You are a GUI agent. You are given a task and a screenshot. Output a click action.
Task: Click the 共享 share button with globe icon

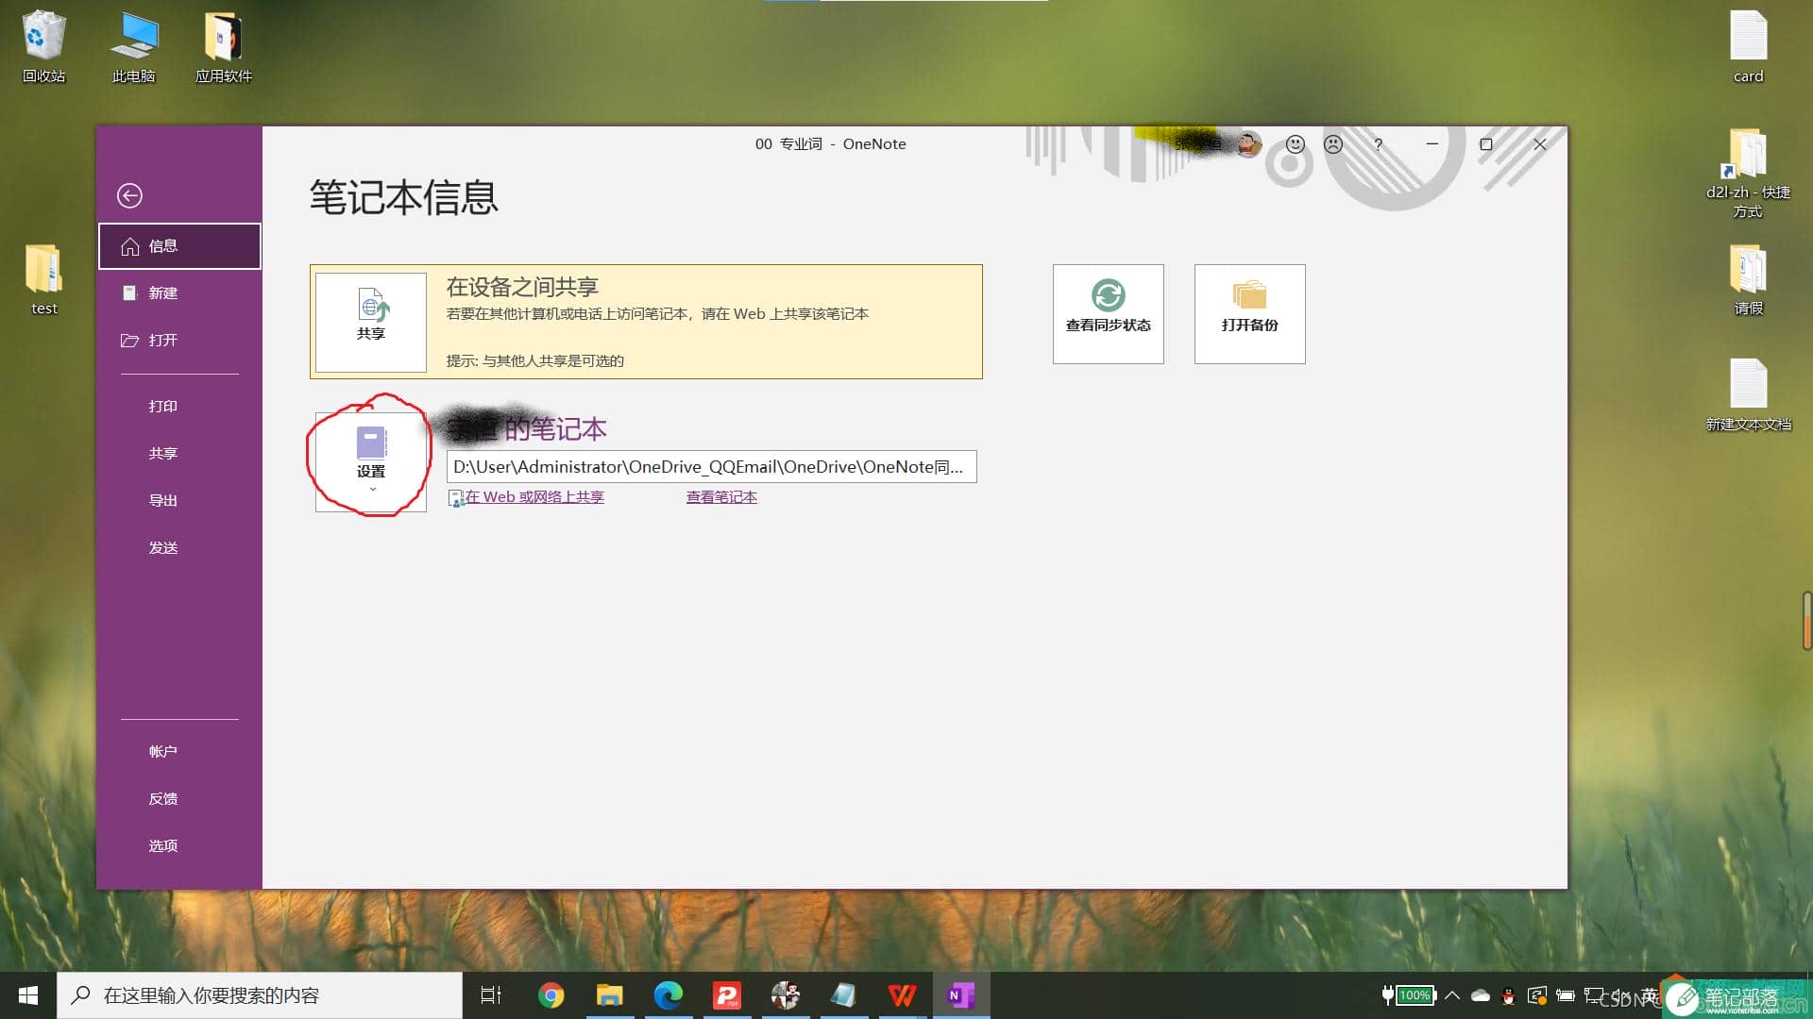pos(371,322)
